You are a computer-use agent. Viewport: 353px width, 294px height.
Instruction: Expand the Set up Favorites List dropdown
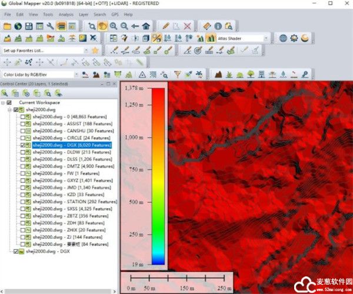(85, 51)
